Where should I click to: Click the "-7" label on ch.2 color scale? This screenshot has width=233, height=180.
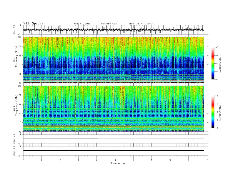217,128
